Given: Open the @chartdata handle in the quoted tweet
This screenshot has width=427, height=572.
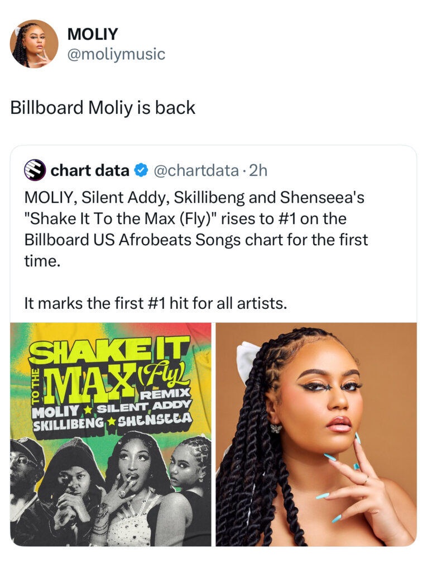Looking at the screenshot, I should click(x=196, y=170).
